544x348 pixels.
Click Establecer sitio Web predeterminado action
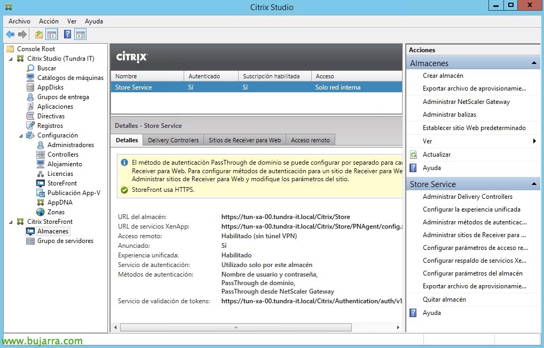(474, 128)
